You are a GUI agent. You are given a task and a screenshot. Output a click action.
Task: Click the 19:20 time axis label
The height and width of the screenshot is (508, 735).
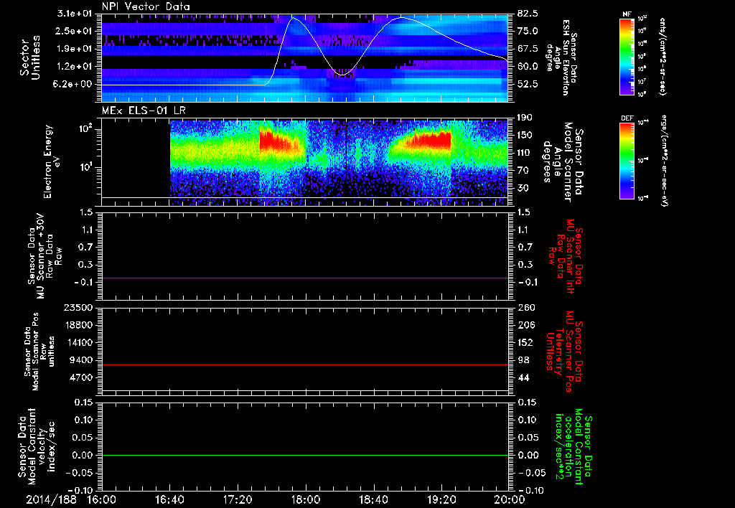pos(441,499)
